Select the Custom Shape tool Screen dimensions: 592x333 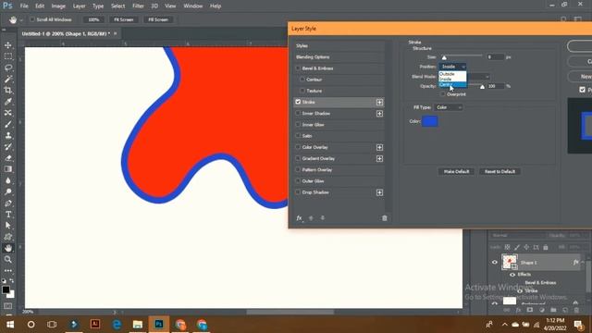click(x=8, y=237)
